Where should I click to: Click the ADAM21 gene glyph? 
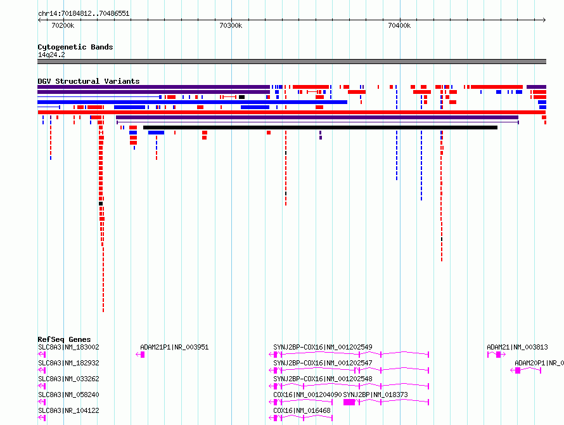pos(496,355)
